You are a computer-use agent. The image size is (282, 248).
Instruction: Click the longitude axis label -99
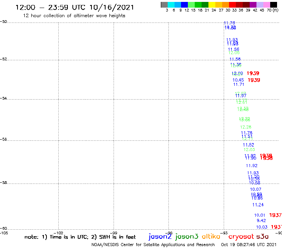pyautogui.click(x=114, y=233)
